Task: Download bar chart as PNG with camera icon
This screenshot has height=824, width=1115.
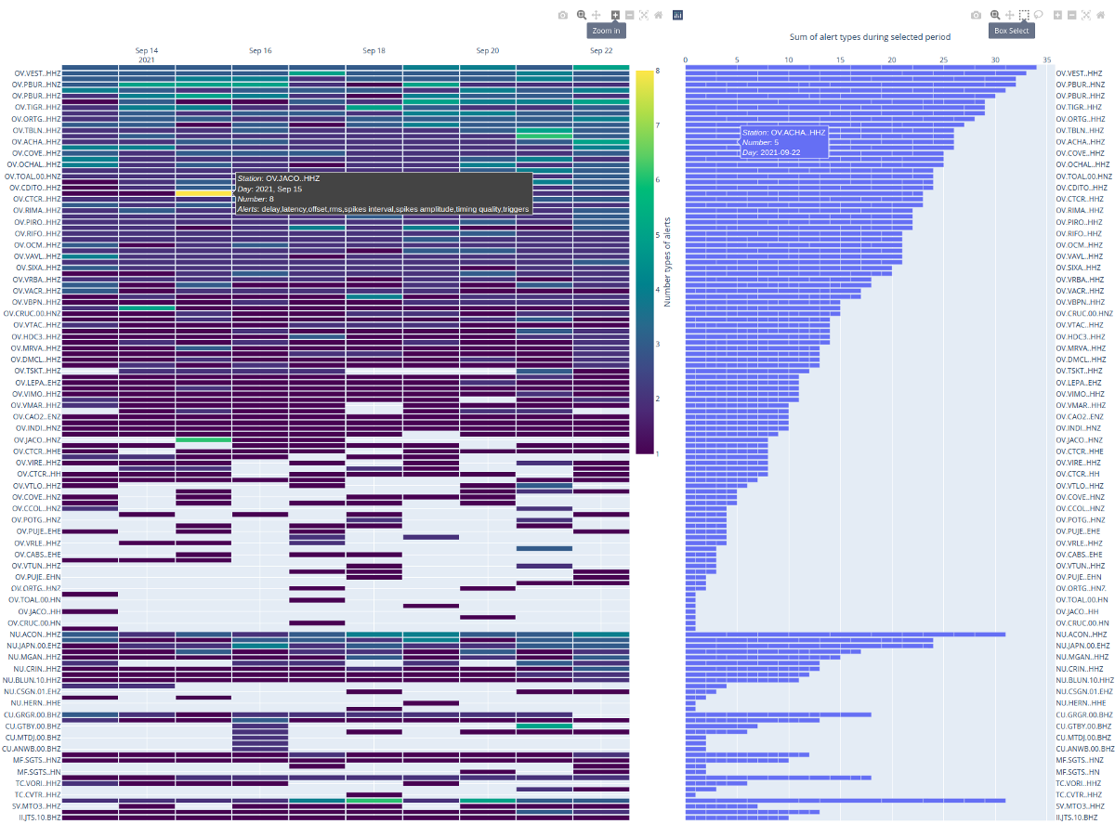Action: click(x=976, y=15)
